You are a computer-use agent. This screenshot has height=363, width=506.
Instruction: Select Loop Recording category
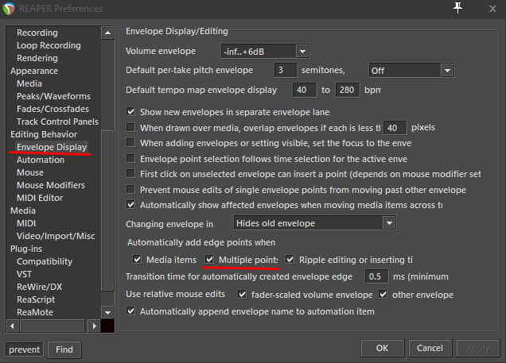click(49, 45)
